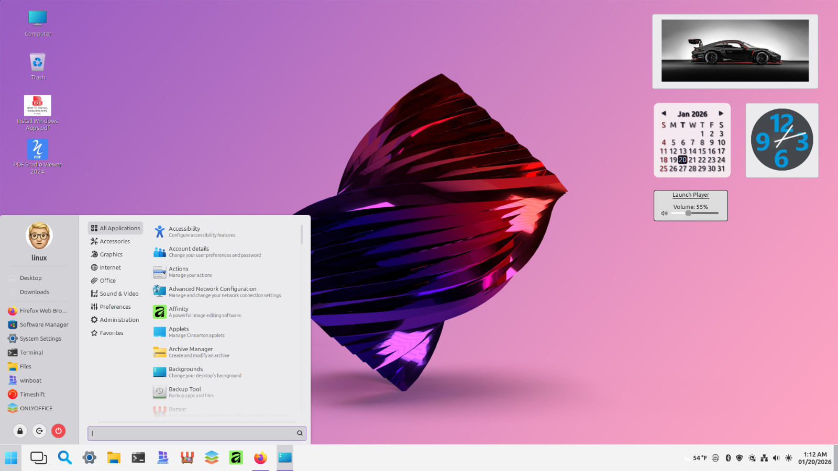Select the Sound & Video category
This screenshot has height=471, width=838.
115,294
